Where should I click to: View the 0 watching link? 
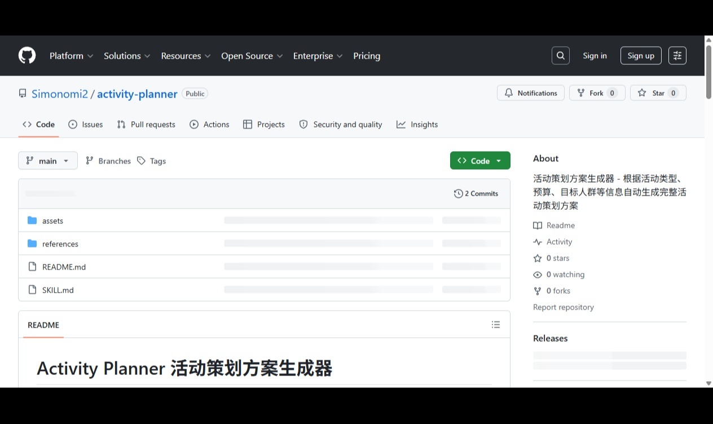(x=559, y=274)
